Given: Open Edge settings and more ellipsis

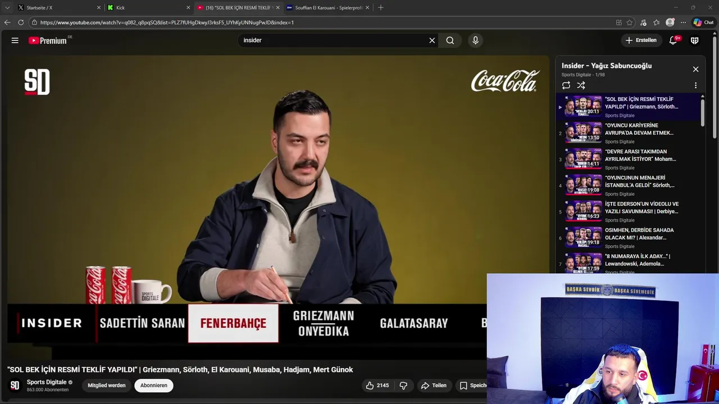Looking at the screenshot, I should (x=683, y=22).
